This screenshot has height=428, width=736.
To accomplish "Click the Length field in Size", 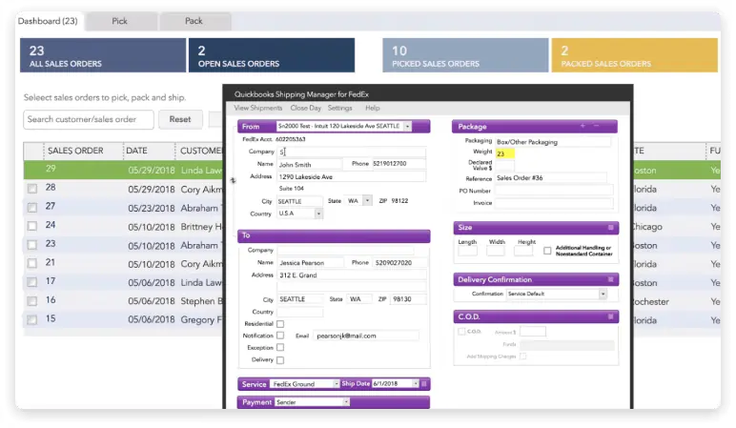I will (x=467, y=251).
